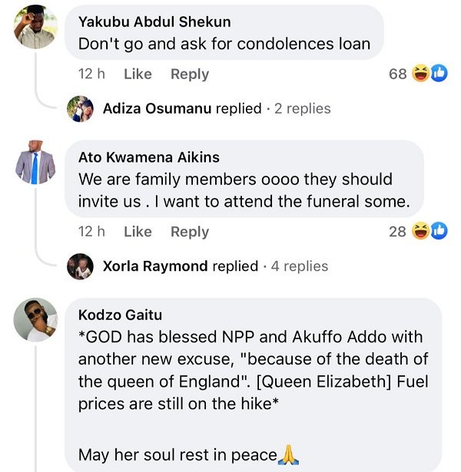Open Yakubu Abdul Shekun's profile picture
The image size is (461, 472).
point(36,26)
